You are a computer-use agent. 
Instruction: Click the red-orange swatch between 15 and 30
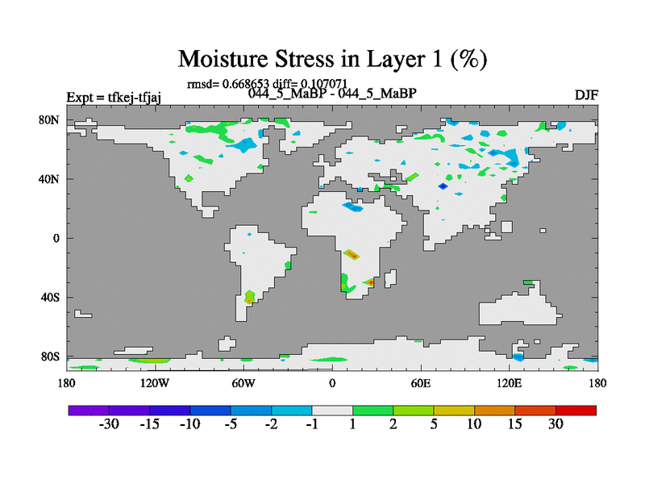[535, 411]
